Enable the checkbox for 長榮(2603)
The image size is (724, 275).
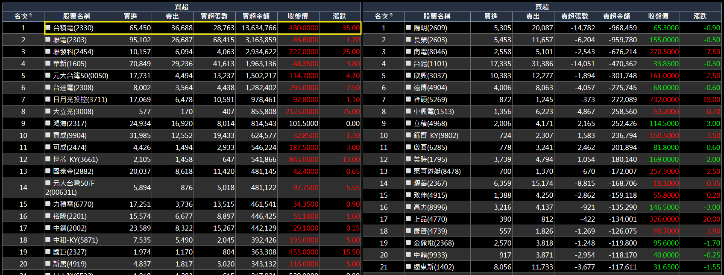point(409,40)
